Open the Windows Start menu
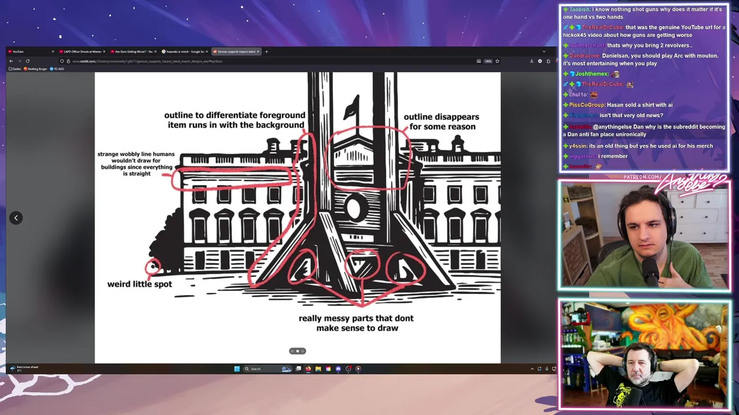The image size is (739, 415). [237, 369]
